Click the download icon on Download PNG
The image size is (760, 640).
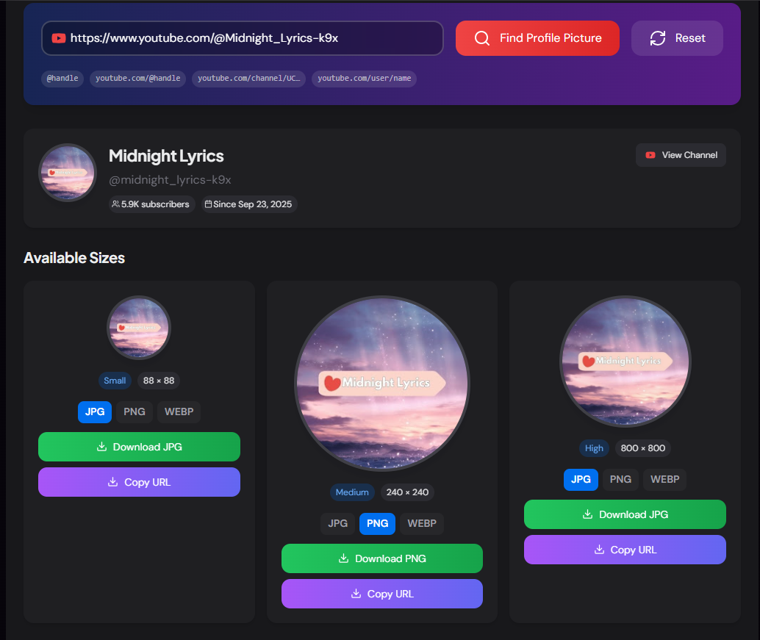(x=343, y=558)
